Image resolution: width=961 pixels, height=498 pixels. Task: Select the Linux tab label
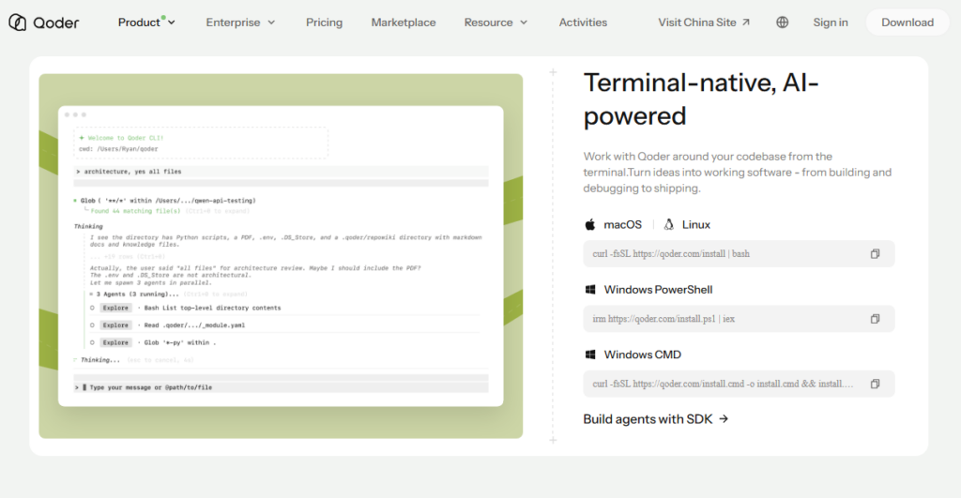(696, 225)
